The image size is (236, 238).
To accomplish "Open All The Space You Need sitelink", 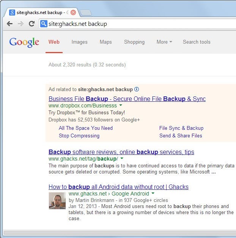I will (x=86, y=128).
